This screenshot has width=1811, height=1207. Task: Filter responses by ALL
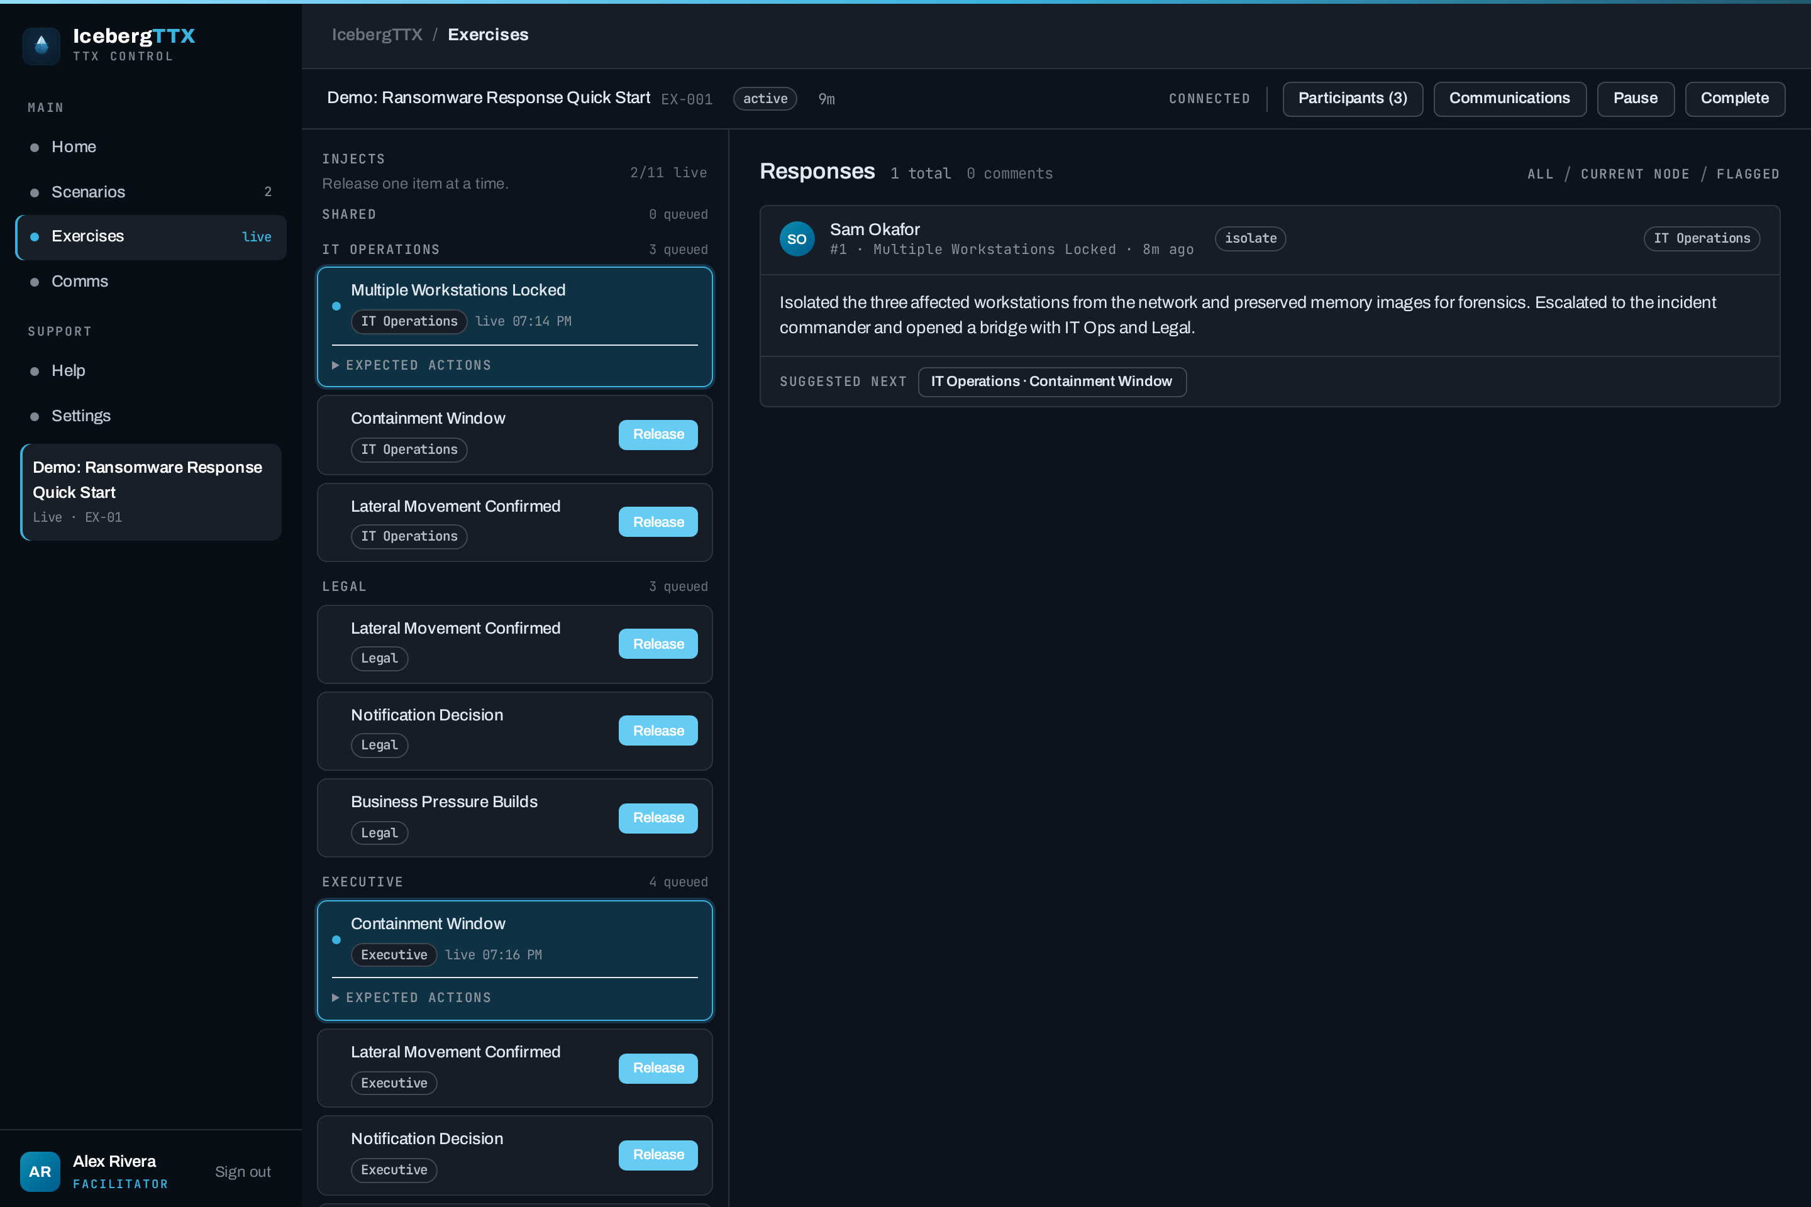[1540, 174]
